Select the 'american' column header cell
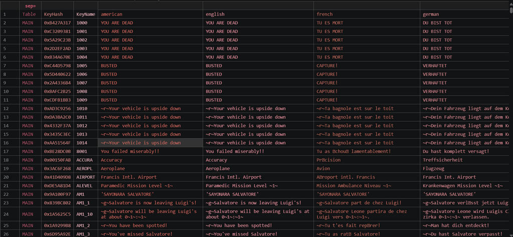The width and height of the screenshot is (513, 237). [150, 15]
